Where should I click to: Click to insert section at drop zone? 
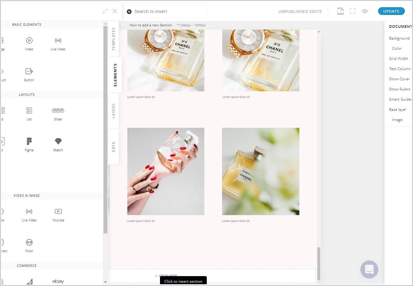pos(212,276)
